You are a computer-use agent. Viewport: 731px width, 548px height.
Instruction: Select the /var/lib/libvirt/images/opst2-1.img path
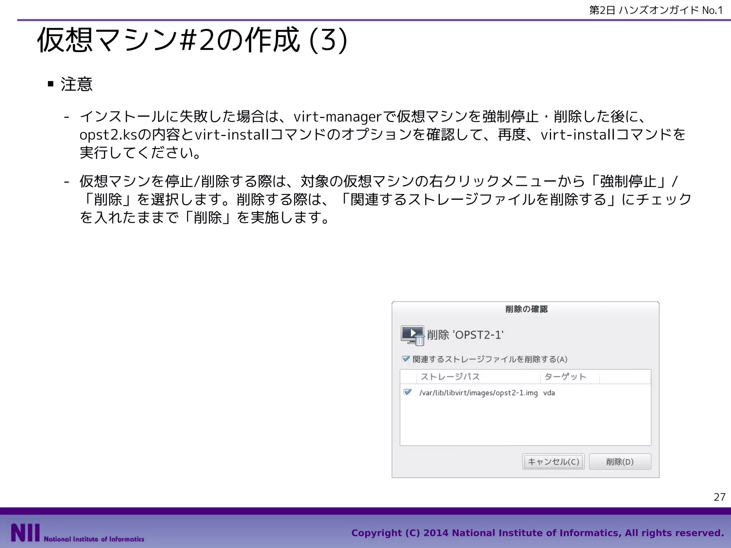478,393
